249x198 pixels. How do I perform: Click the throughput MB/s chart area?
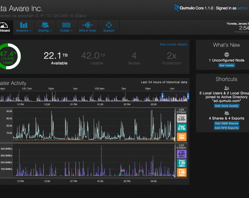click(x=94, y=160)
